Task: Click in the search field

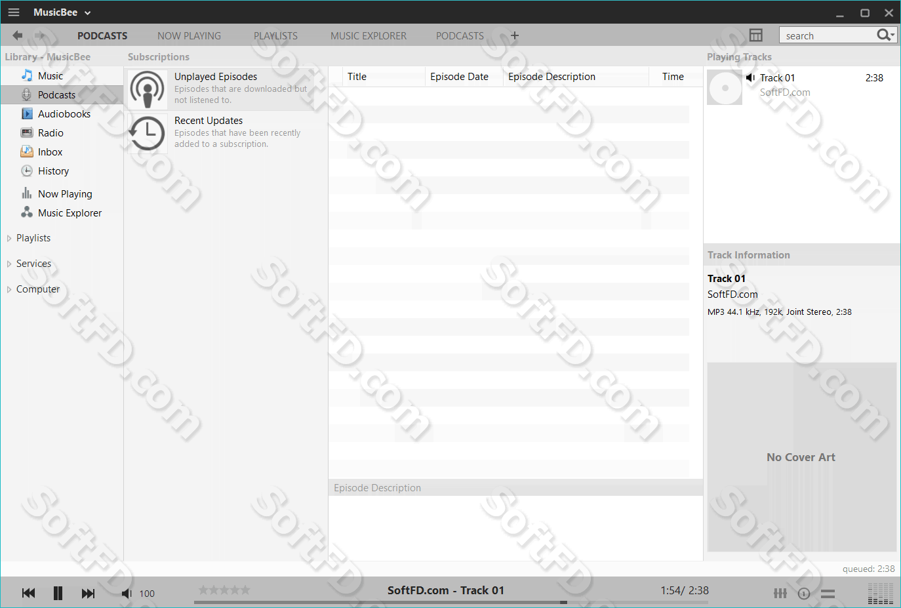Action: coord(826,35)
